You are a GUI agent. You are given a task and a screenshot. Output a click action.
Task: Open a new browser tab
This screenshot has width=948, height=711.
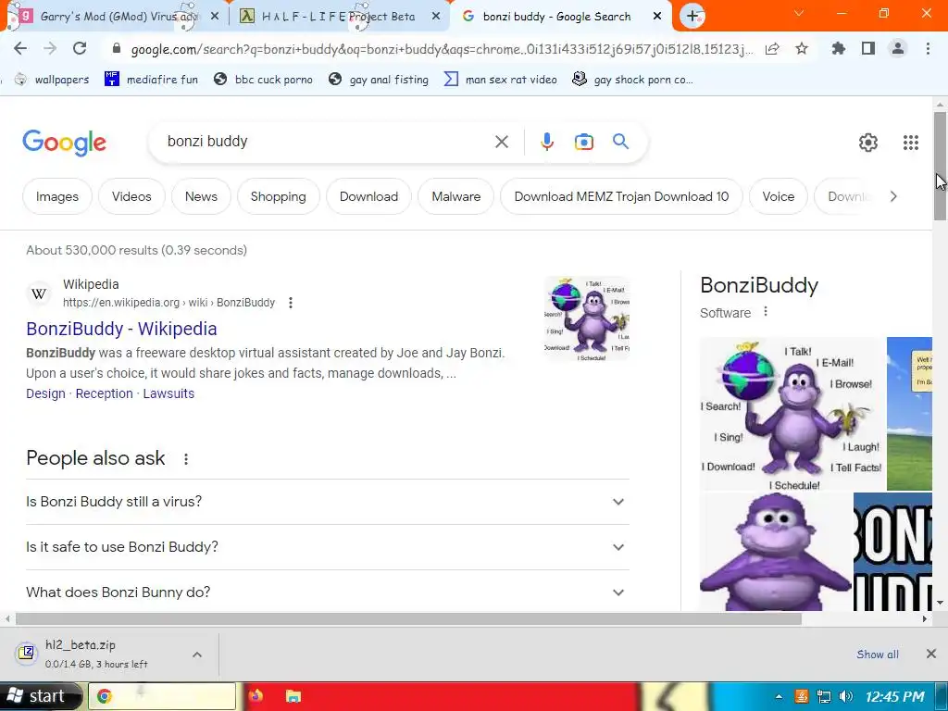(x=692, y=16)
